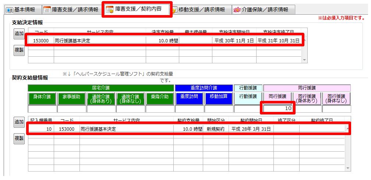Select the 家事援助 button
This screenshot has width=371, height=180.
pos(71,98)
